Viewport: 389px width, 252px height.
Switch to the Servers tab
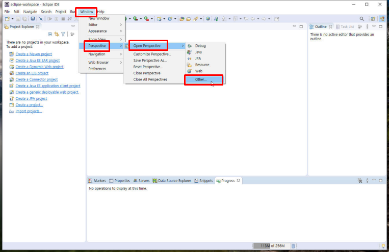(x=141, y=181)
